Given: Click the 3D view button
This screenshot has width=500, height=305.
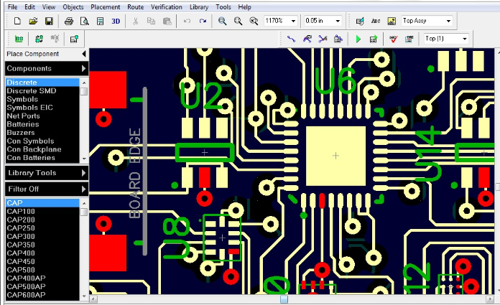Looking at the screenshot, I should (x=116, y=22).
